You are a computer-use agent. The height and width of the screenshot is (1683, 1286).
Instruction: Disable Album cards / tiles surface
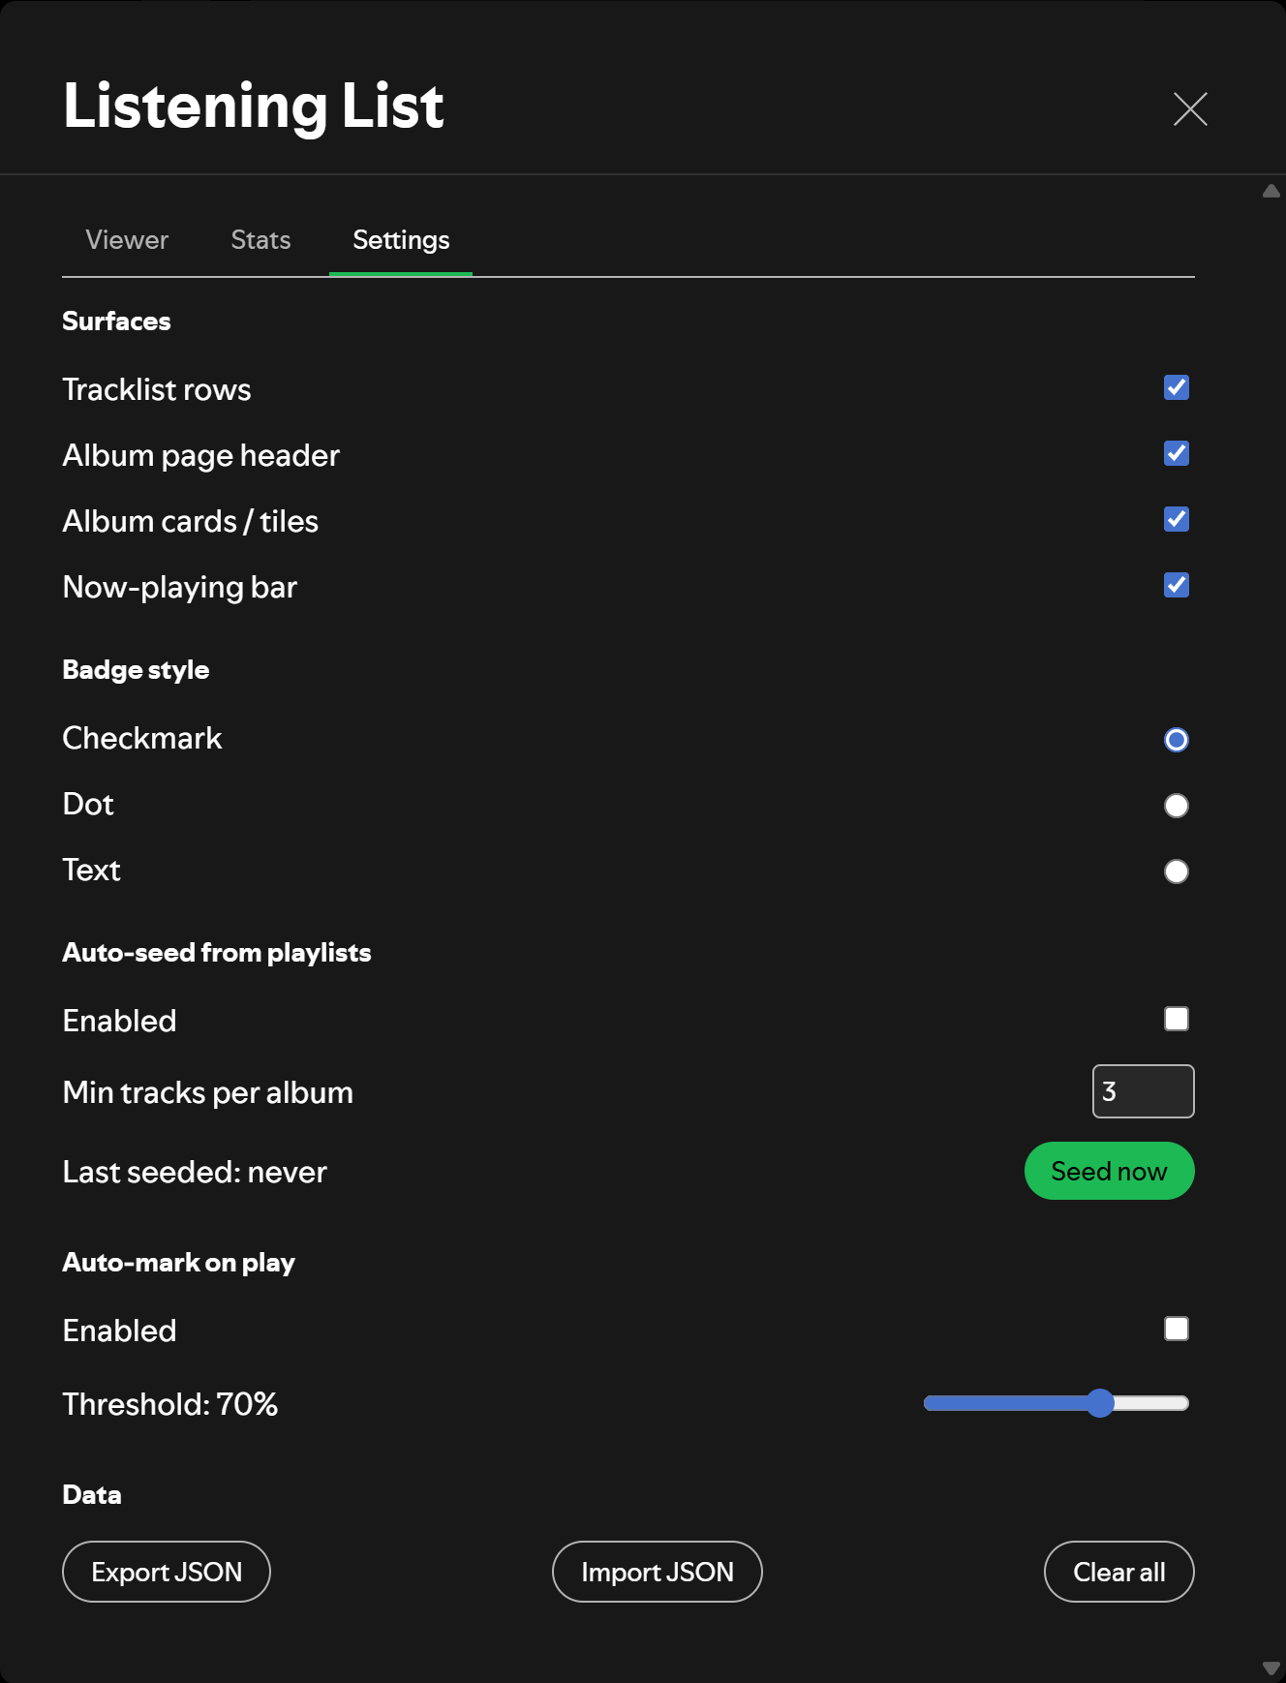[1177, 520]
